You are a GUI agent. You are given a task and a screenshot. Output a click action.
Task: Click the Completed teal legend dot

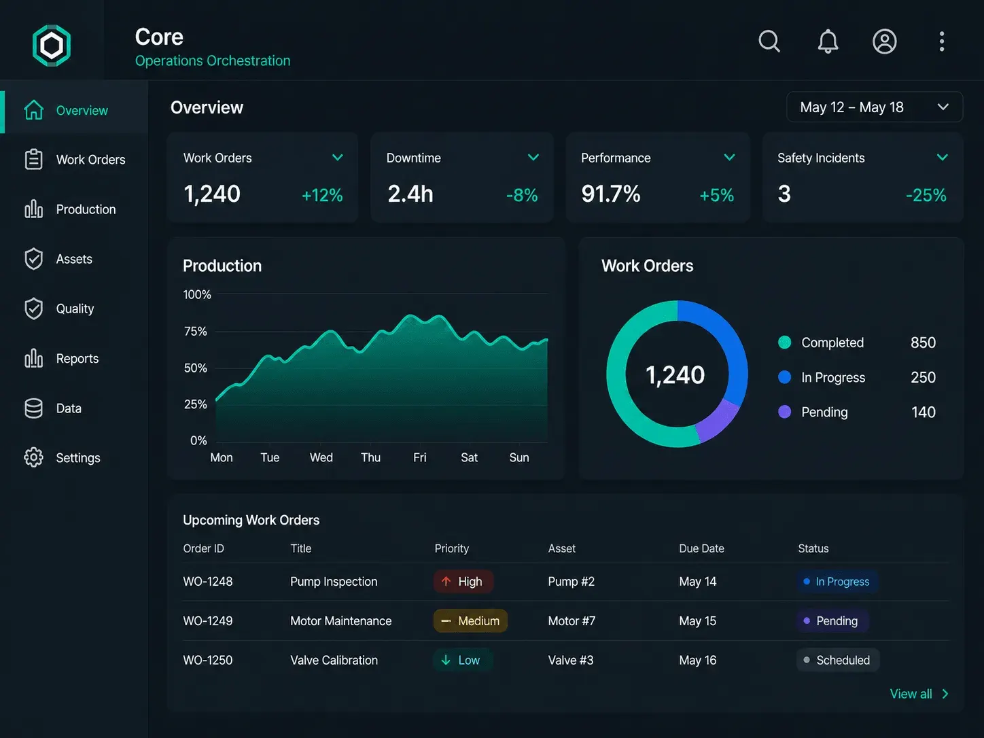pos(784,342)
